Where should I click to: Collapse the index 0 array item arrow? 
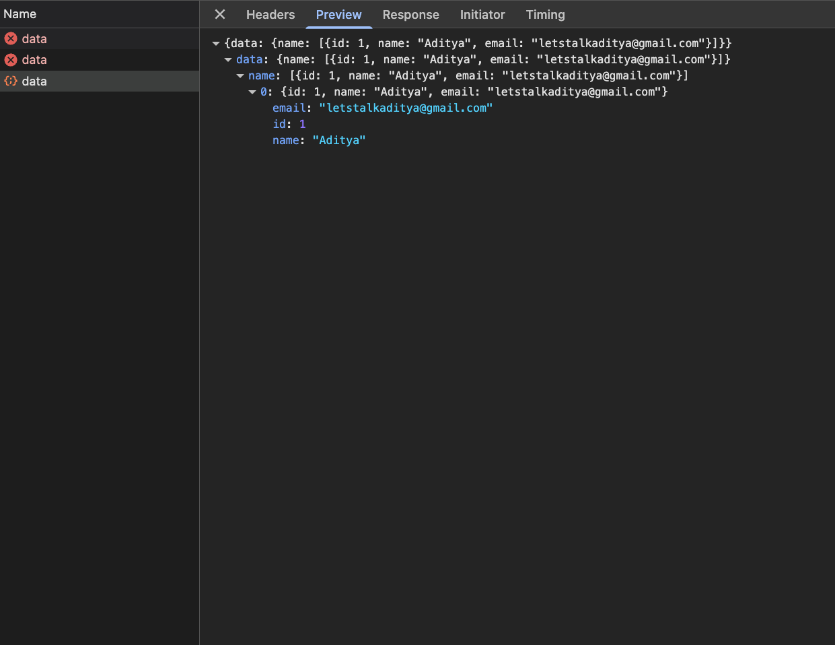coord(252,92)
